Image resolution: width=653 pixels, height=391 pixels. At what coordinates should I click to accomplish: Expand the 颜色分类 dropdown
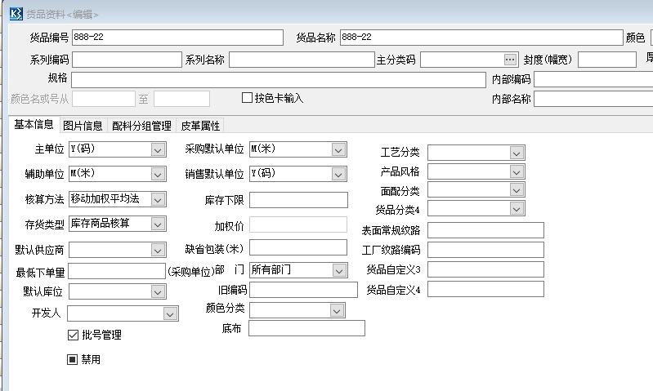(x=337, y=310)
